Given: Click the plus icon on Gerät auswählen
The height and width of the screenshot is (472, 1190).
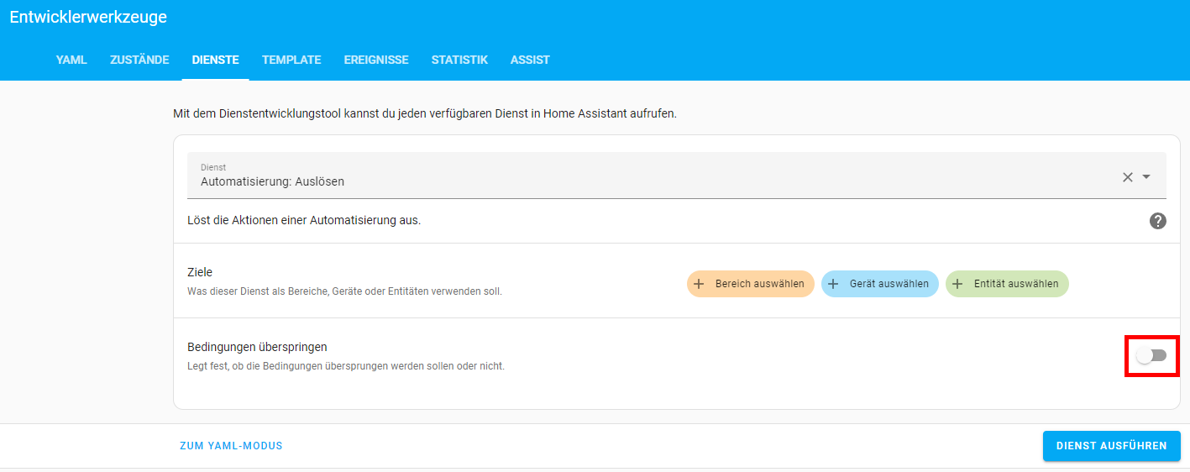Looking at the screenshot, I should coord(833,284).
